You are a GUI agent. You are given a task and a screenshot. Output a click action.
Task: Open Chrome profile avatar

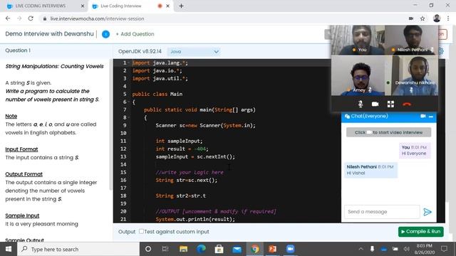tap(437, 18)
